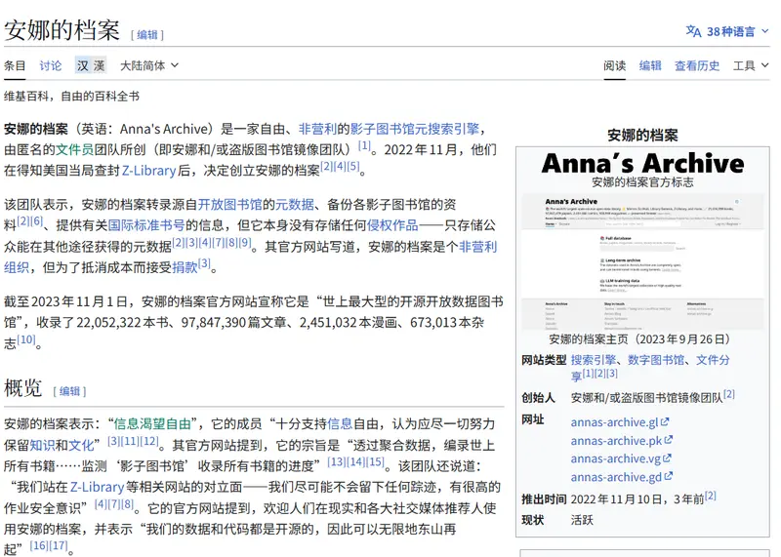
Task: Expand the 大陆简体 variant dropdown
Action: pyautogui.click(x=149, y=65)
